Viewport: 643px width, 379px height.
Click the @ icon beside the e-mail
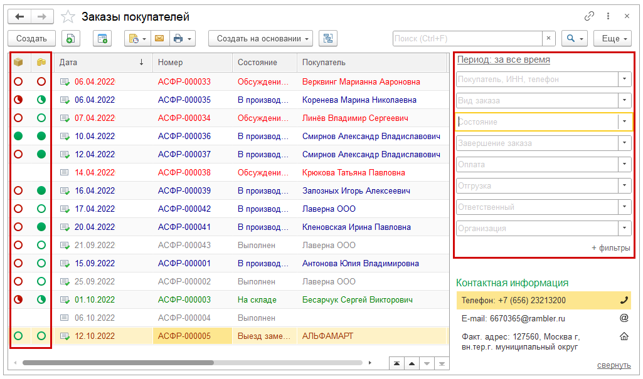(624, 318)
